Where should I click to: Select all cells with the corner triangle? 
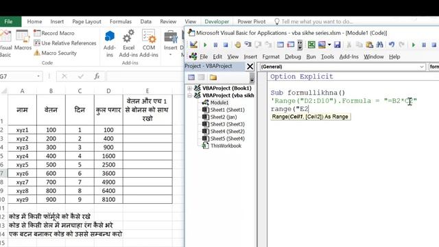click(x=4, y=91)
